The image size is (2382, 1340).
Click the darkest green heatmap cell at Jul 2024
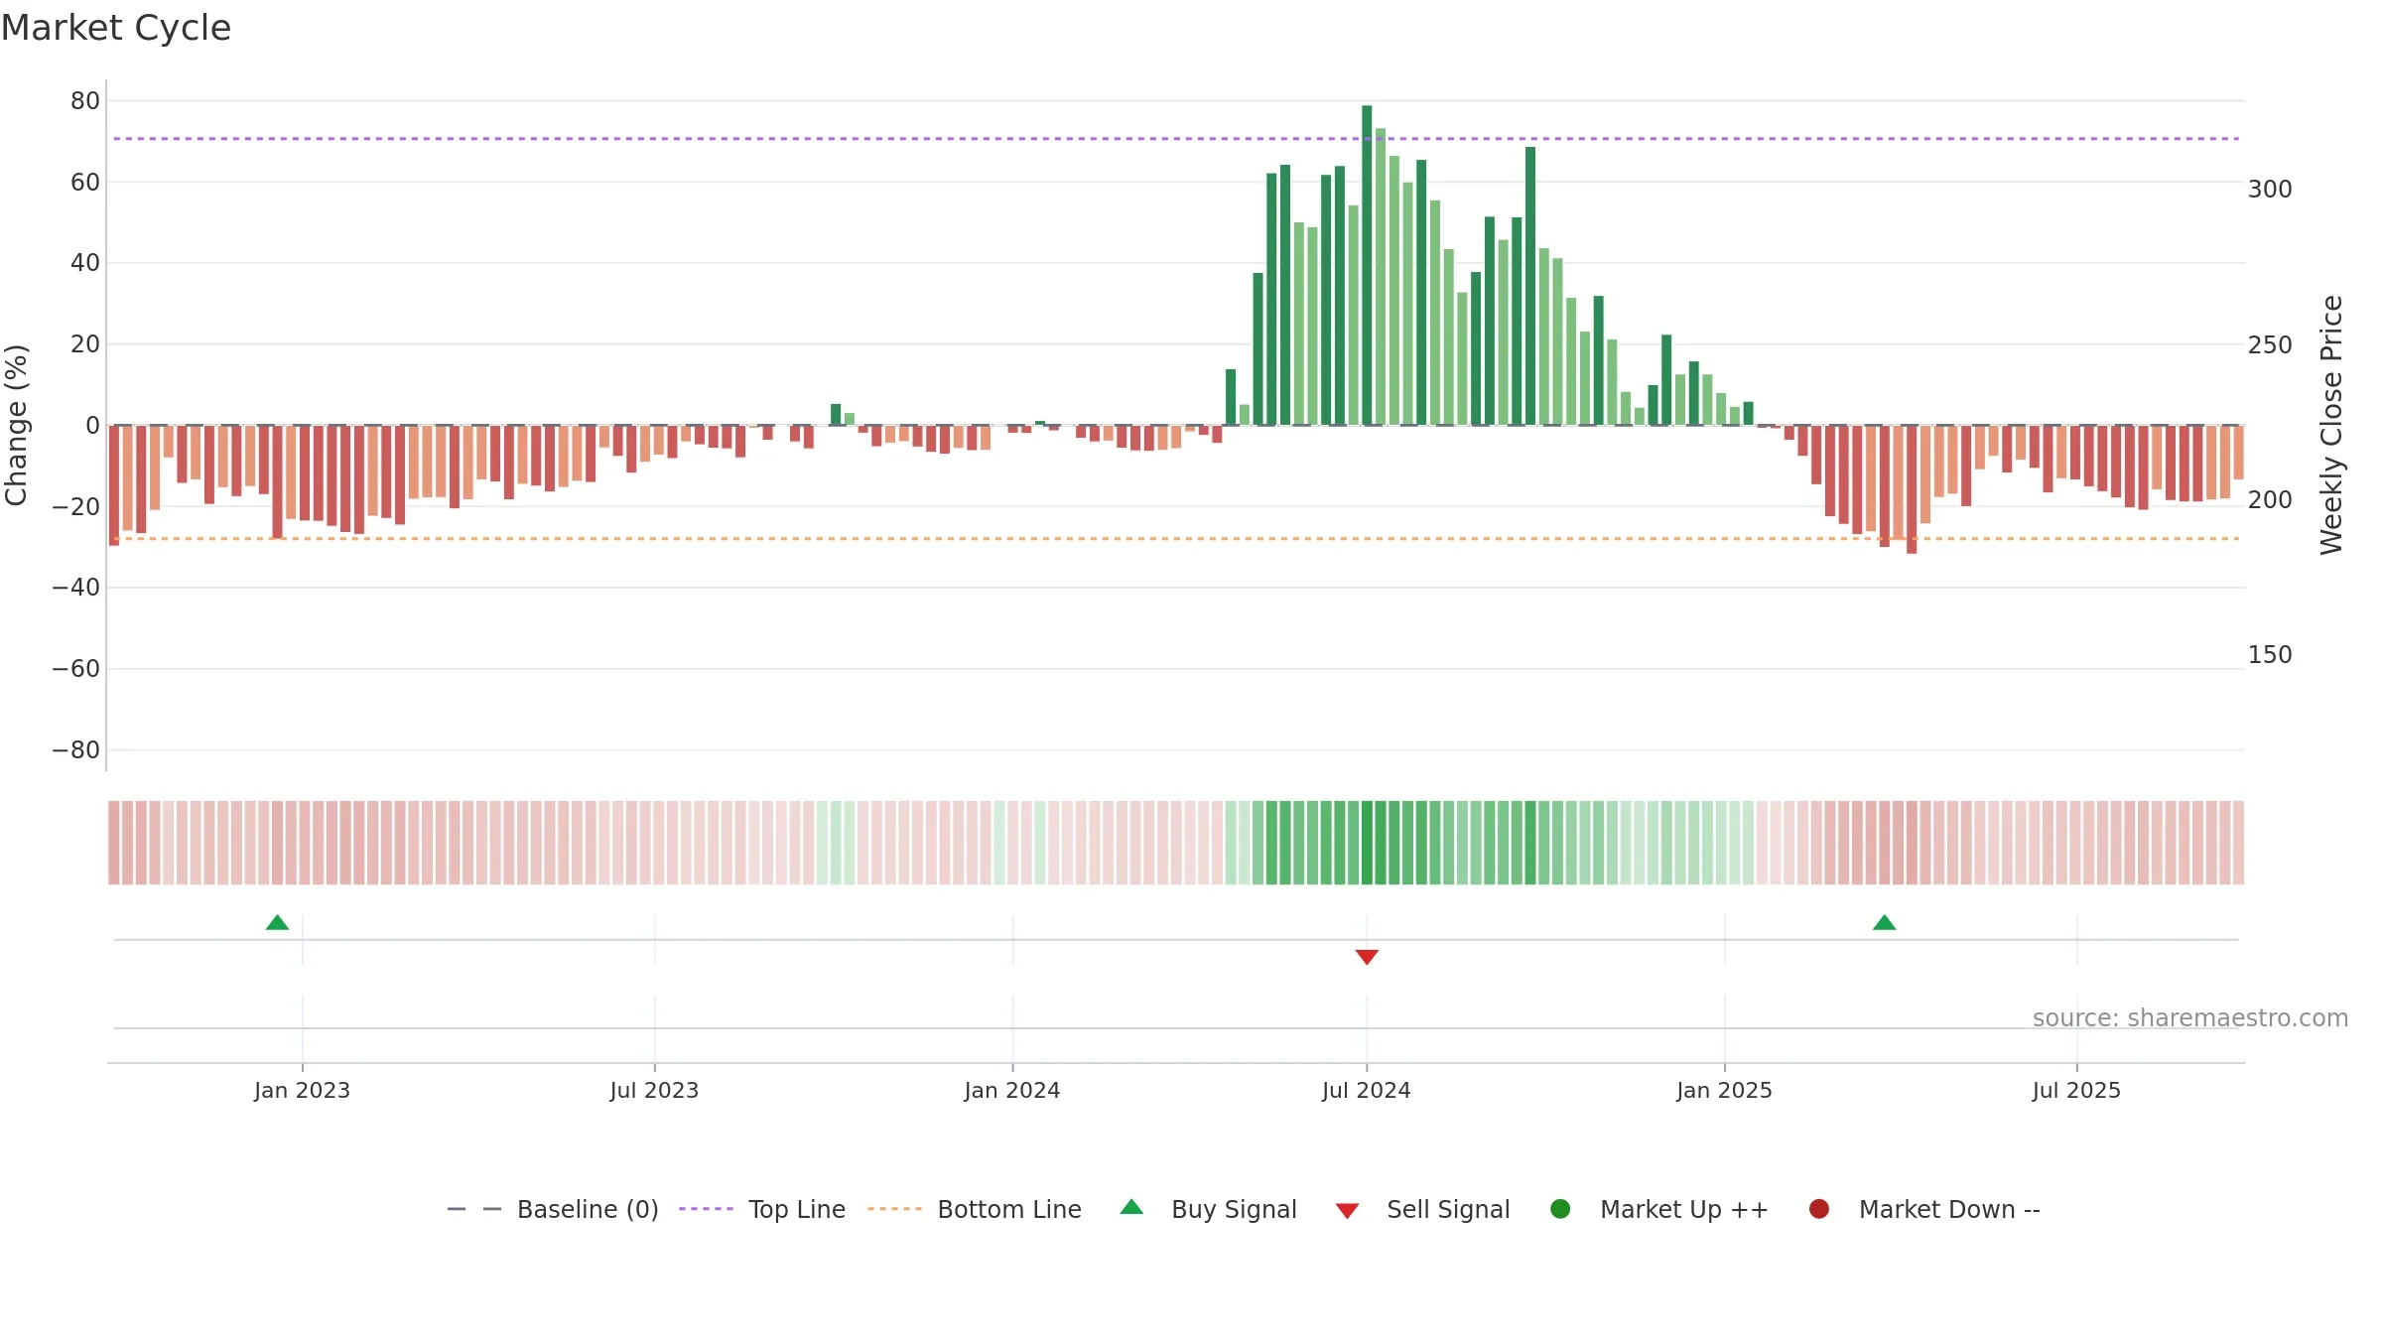[1367, 843]
